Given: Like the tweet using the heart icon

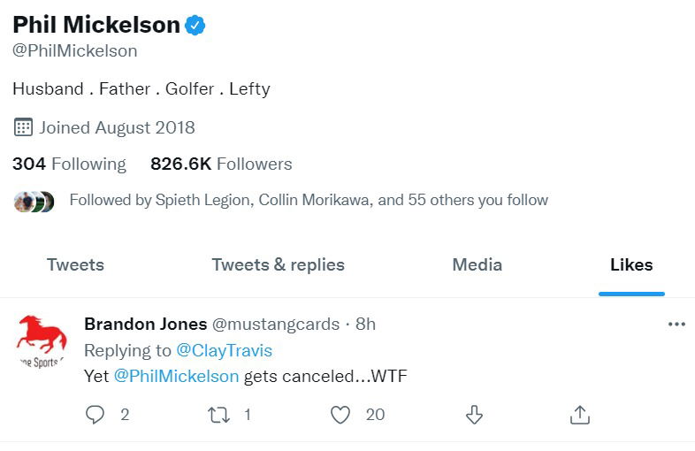Looking at the screenshot, I should coord(340,414).
